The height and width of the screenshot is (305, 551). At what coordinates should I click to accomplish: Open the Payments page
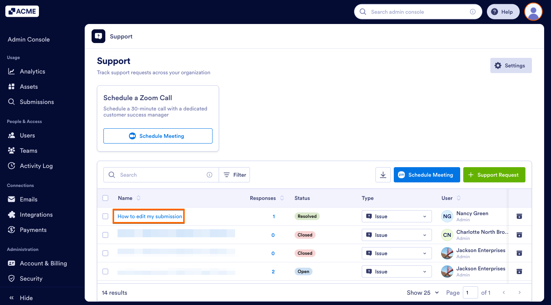[33, 230]
